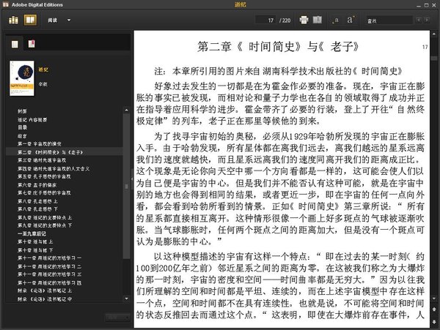Collapse sidebar using the panel divider handle
440x330 pixels.
132,179
